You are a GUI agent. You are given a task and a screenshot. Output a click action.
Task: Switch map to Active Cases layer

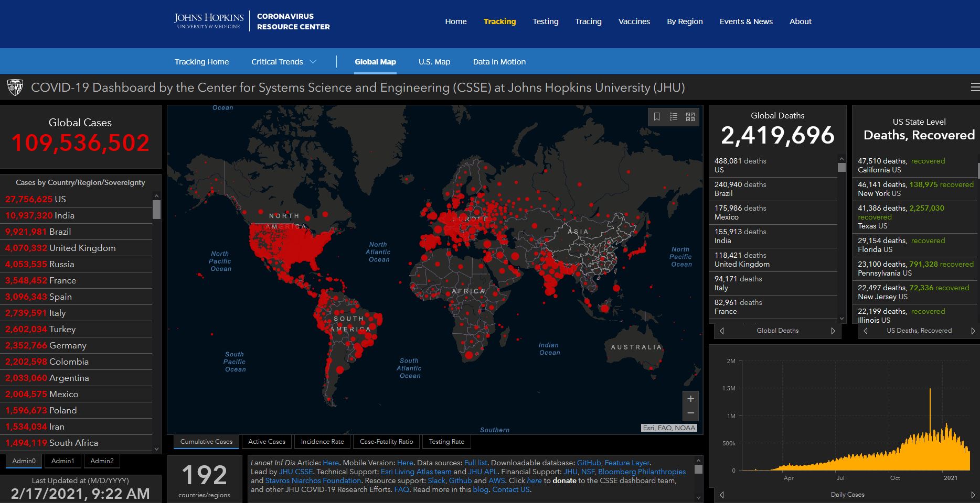pos(267,442)
